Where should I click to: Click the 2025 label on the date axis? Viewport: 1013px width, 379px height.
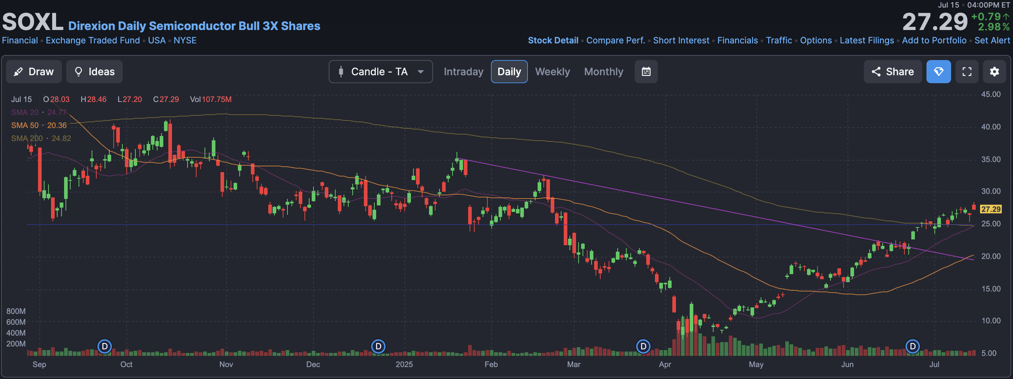(x=404, y=364)
